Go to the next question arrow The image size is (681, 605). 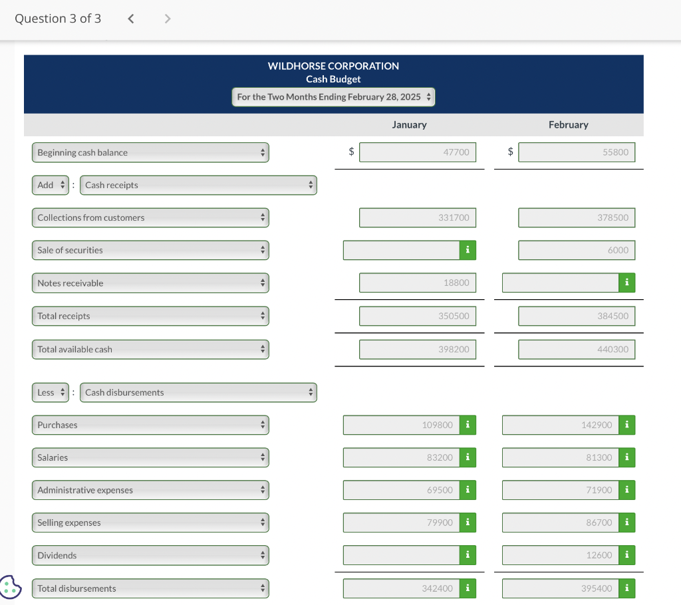click(x=167, y=19)
